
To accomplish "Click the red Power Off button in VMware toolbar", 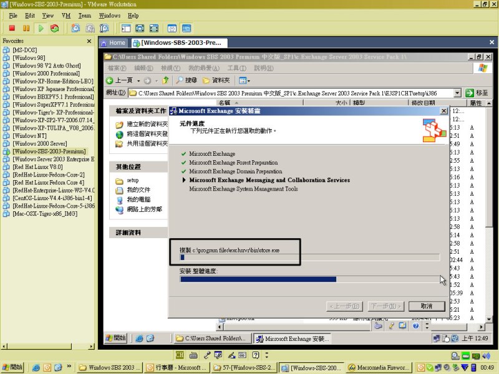I will point(12,28).
